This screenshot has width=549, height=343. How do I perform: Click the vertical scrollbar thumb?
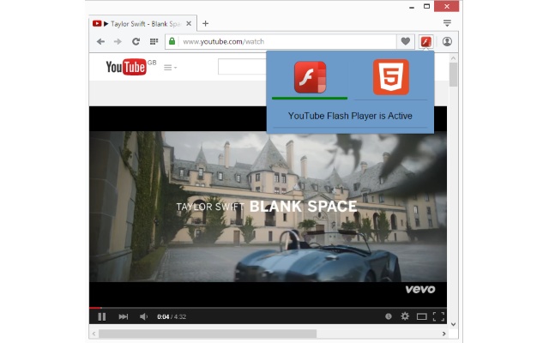click(454, 75)
